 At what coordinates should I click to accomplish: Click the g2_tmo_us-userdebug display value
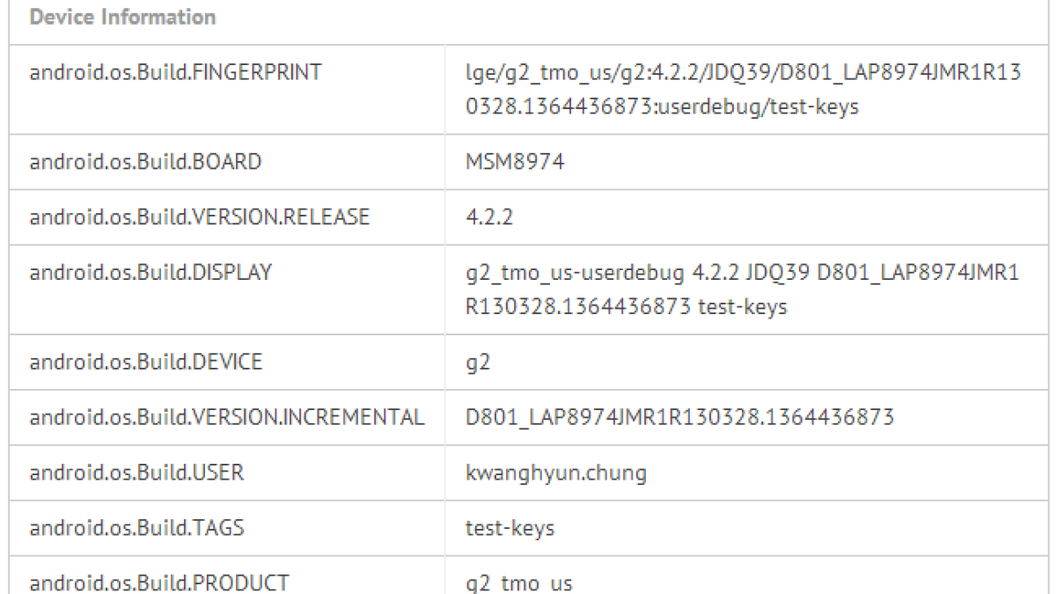[x=743, y=274]
